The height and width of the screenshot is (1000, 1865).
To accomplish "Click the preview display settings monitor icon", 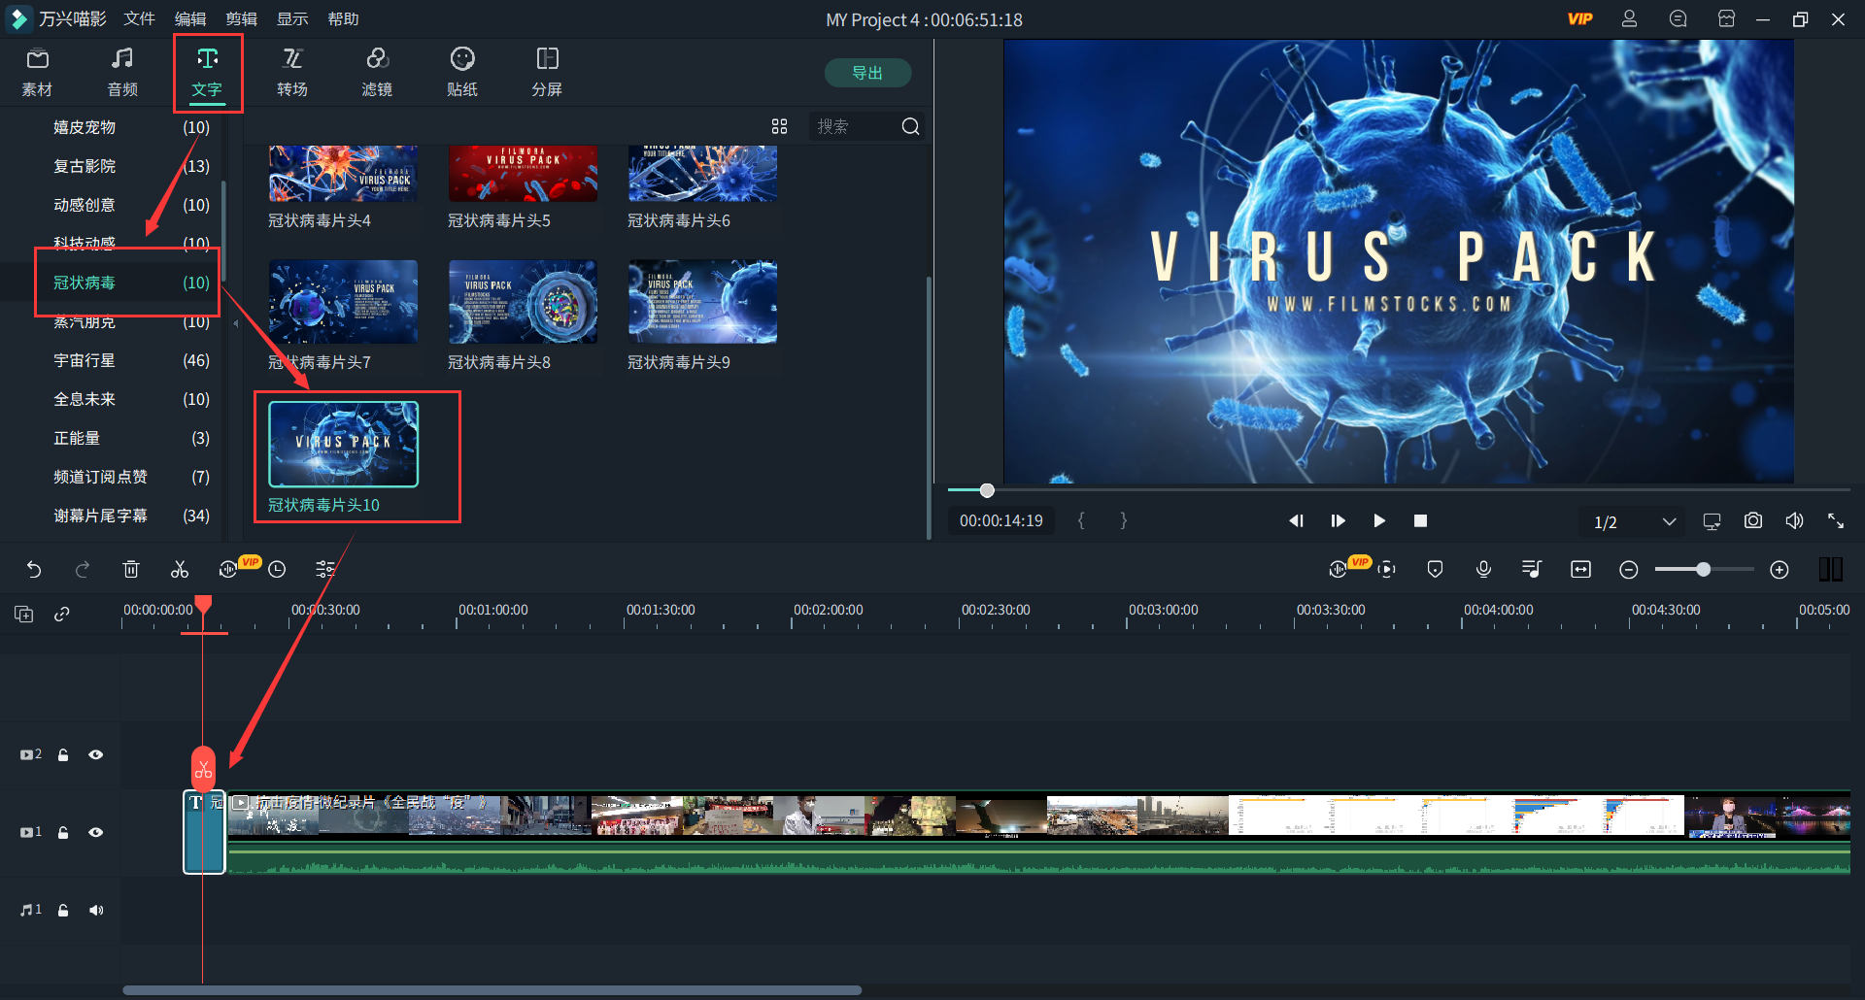I will click(1712, 520).
